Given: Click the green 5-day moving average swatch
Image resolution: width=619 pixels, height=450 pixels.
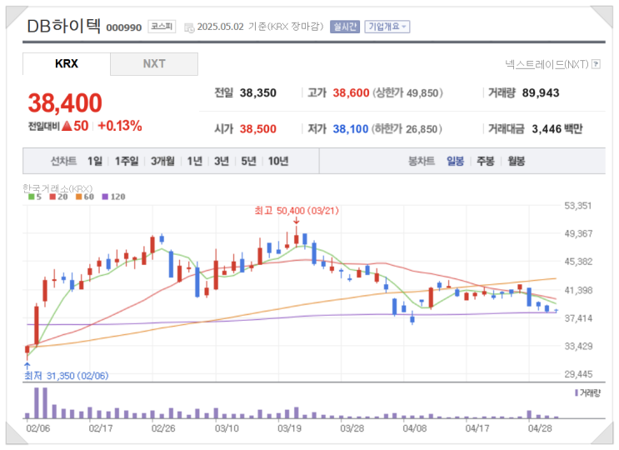Looking at the screenshot, I should (x=31, y=197).
